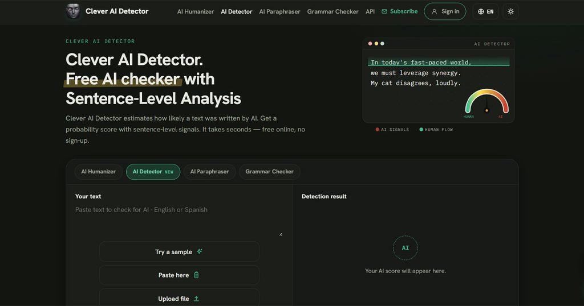Click the Subscribe link
Image resolution: width=584 pixels, height=306 pixels.
(x=400, y=11)
